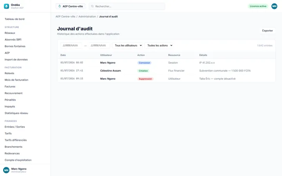
Task: Open Relevés in sidebar
Action: coord(9,73)
